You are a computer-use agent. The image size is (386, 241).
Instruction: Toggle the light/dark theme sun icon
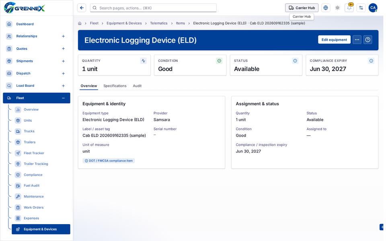(337, 8)
